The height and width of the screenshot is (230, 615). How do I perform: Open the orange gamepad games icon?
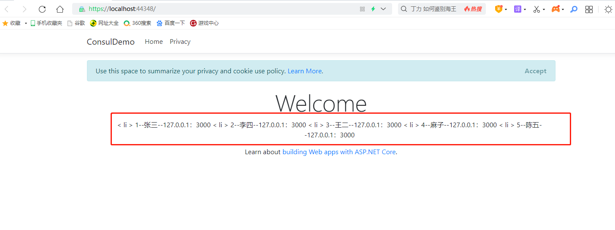[x=555, y=9]
